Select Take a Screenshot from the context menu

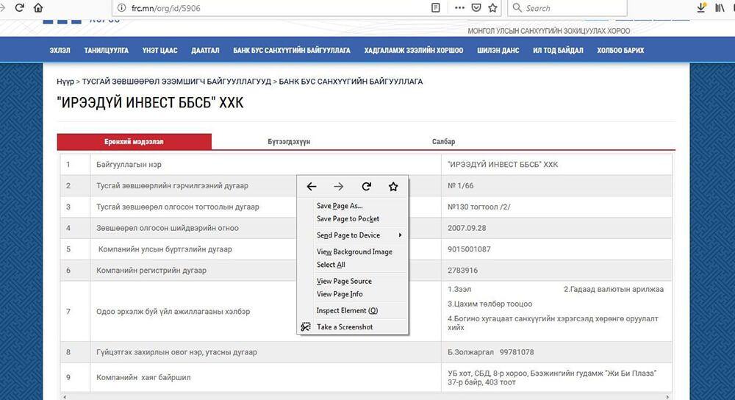345,327
